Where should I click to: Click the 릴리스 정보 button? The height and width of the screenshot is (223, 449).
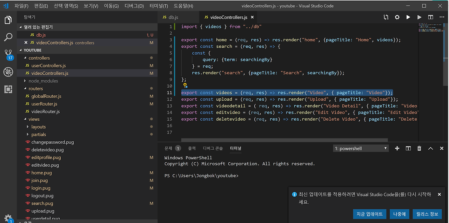coord(427,214)
